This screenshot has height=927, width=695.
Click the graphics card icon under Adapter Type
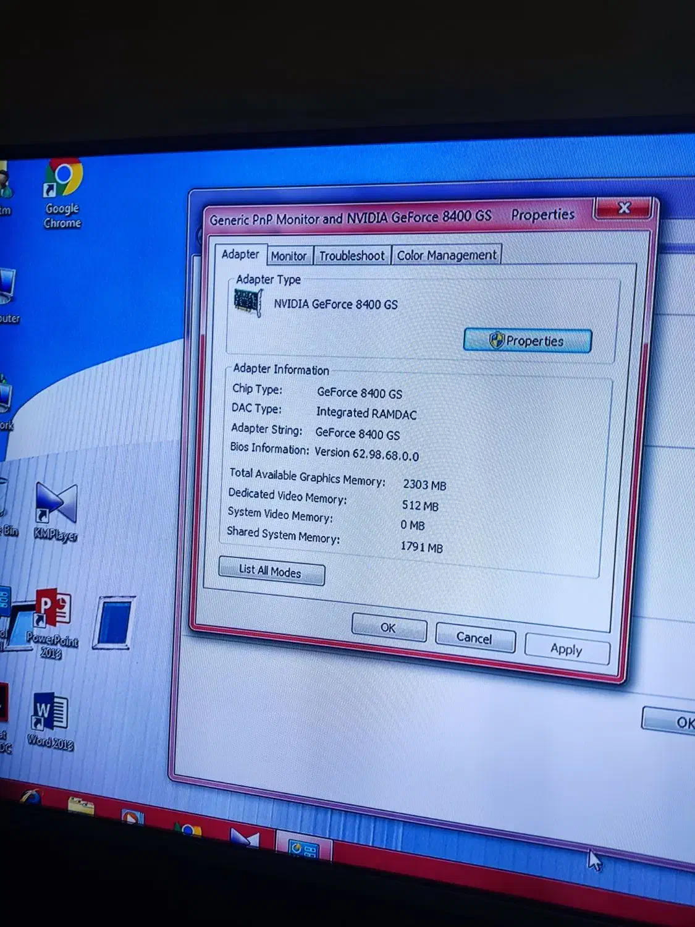tap(248, 302)
